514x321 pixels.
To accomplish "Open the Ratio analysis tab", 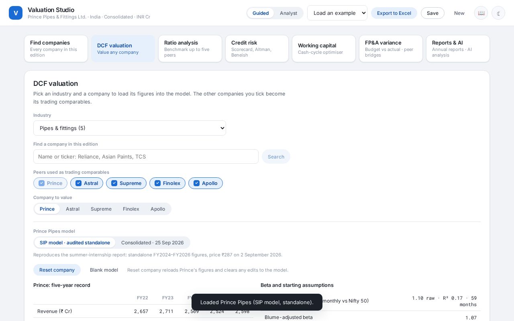I will [190, 49].
